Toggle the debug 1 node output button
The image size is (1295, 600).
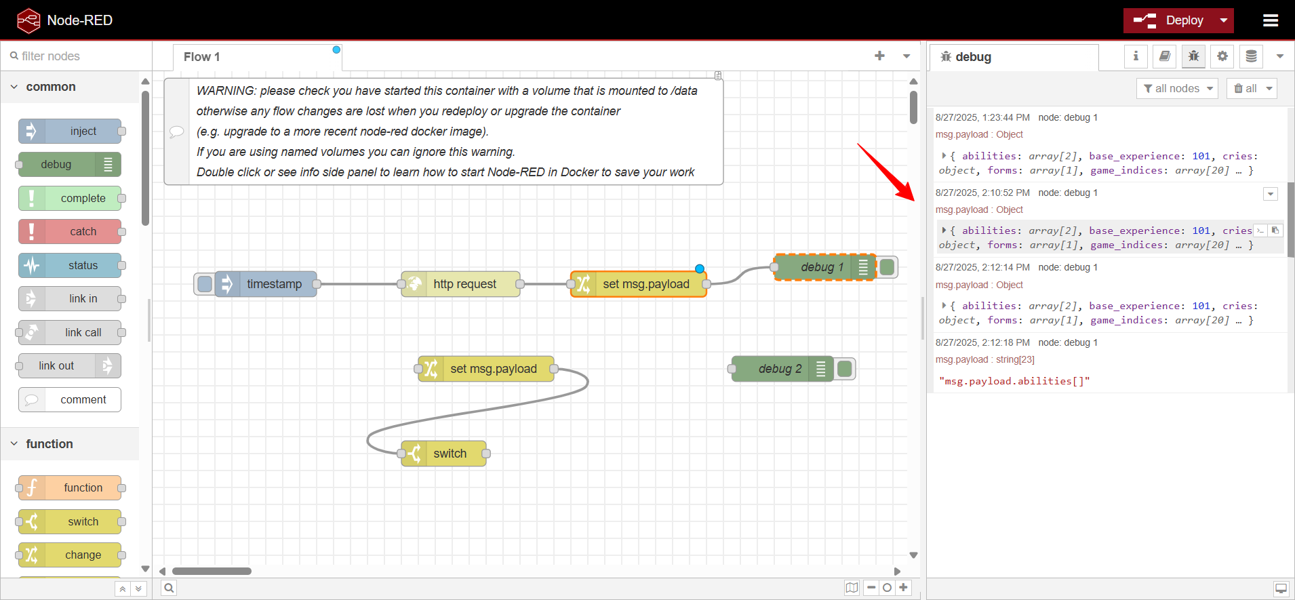coord(887,267)
